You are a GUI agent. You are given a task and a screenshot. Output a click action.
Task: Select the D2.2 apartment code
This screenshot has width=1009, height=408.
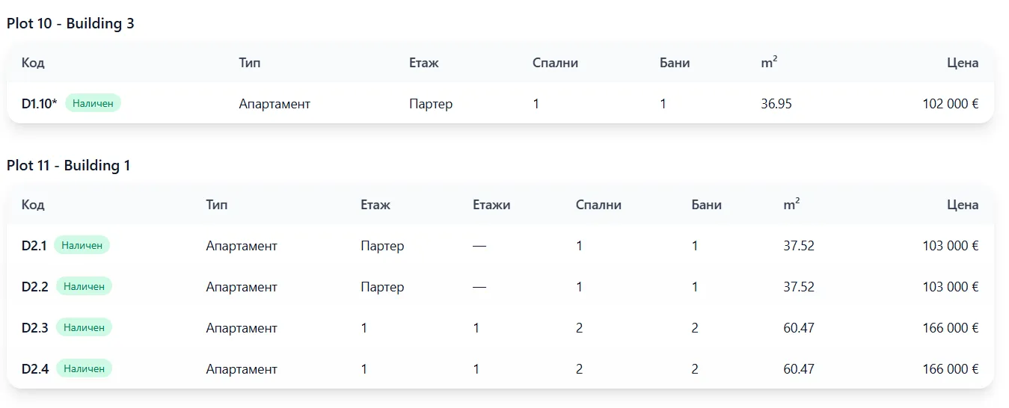[x=35, y=287]
